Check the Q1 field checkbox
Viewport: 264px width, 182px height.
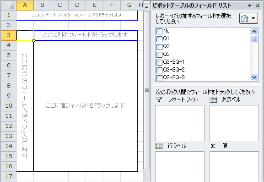coord(159,39)
